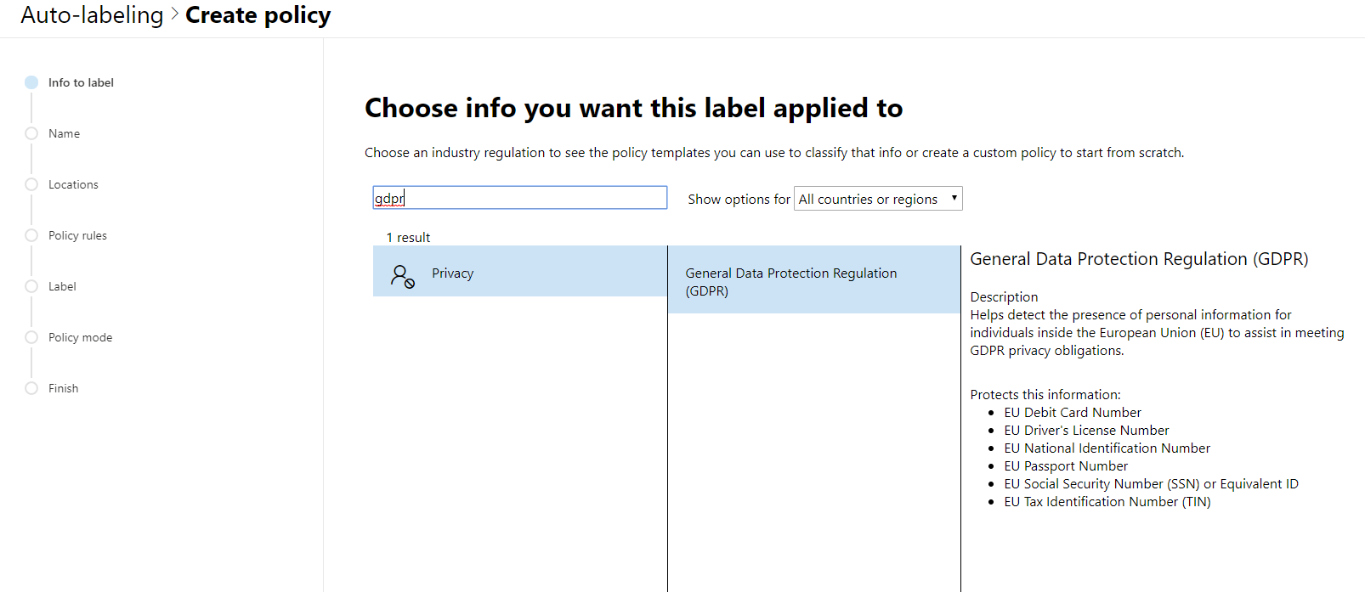This screenshot has width=1365, height=592.
Task: Click the Locations step circle marker
Action: click(x=31, y=184)
